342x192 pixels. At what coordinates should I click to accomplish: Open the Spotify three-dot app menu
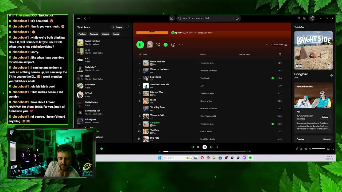[x=78, y=18]
